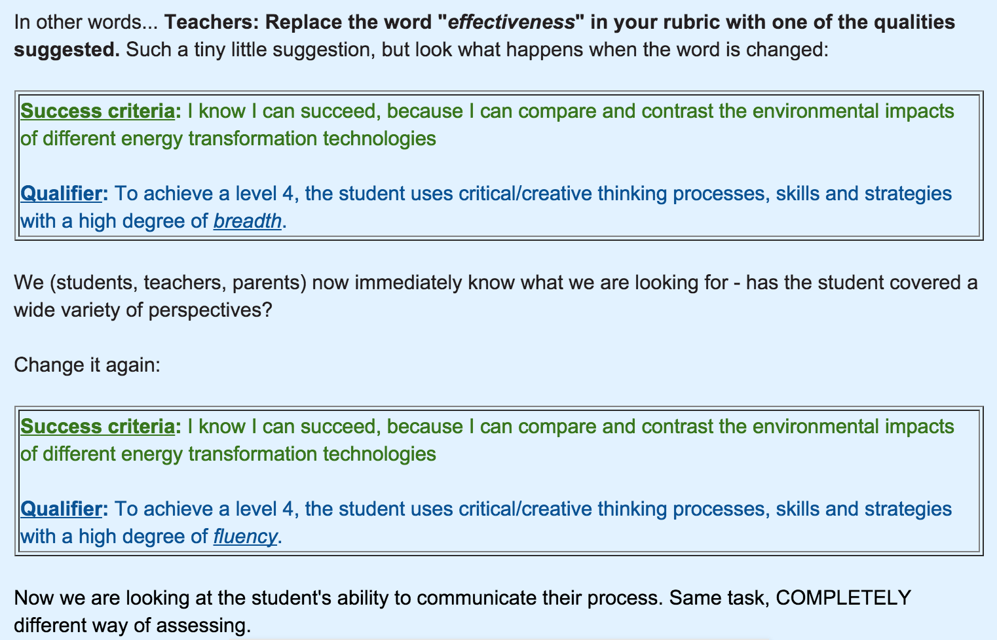Image resolution: width=997 pixels, height=640 pixels.
Task: Click the italic "fluency" link
Action: 246,537
